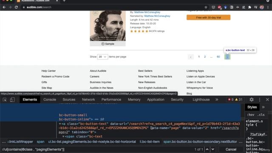Open New York Times Best Sellers link
272x153 pixels.
[155, 76]
